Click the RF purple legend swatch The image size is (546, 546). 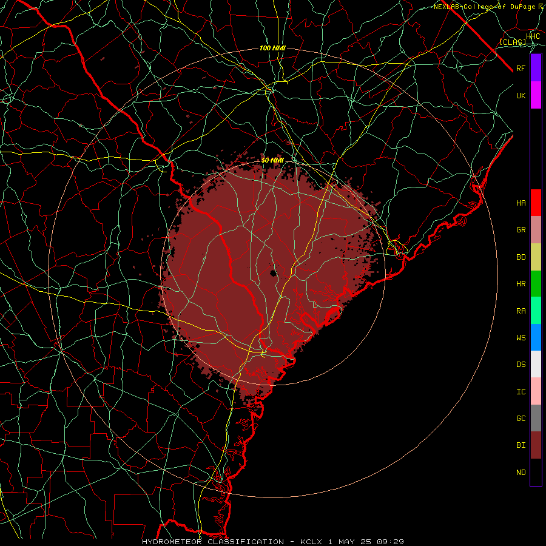tap(536, 68)
